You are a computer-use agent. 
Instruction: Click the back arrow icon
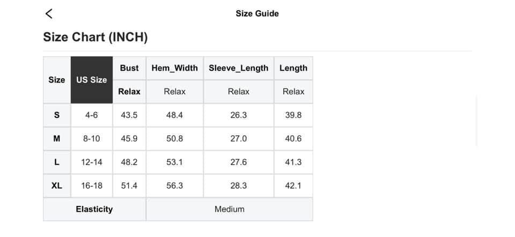(49, 14)
